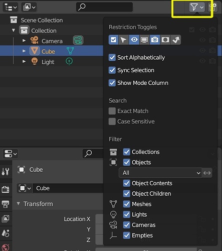Expand the Cube object row
This screenshot has width=222, height=251.
pos(24,51)
